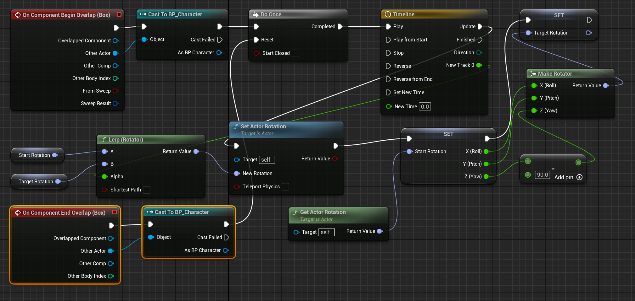Click the Timeline Direction output pin
Image resolution: width=635 pixels, height=301 pixels.
tap(479, 53)
